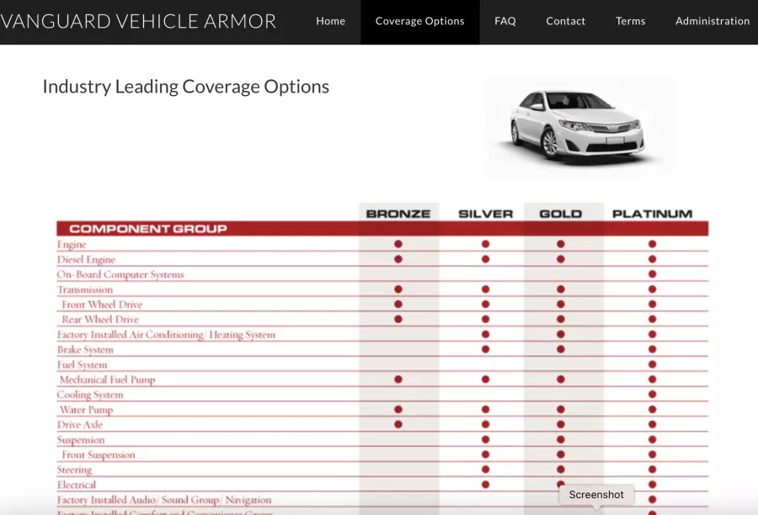Click the Gold coverage dot for Transmission
Screen dimensions: 758x515
point(561,289)
